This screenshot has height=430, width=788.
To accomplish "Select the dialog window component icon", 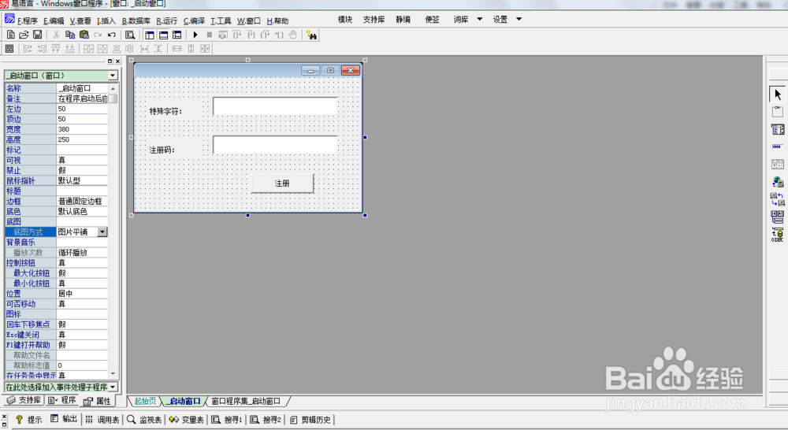I will 778,130.
